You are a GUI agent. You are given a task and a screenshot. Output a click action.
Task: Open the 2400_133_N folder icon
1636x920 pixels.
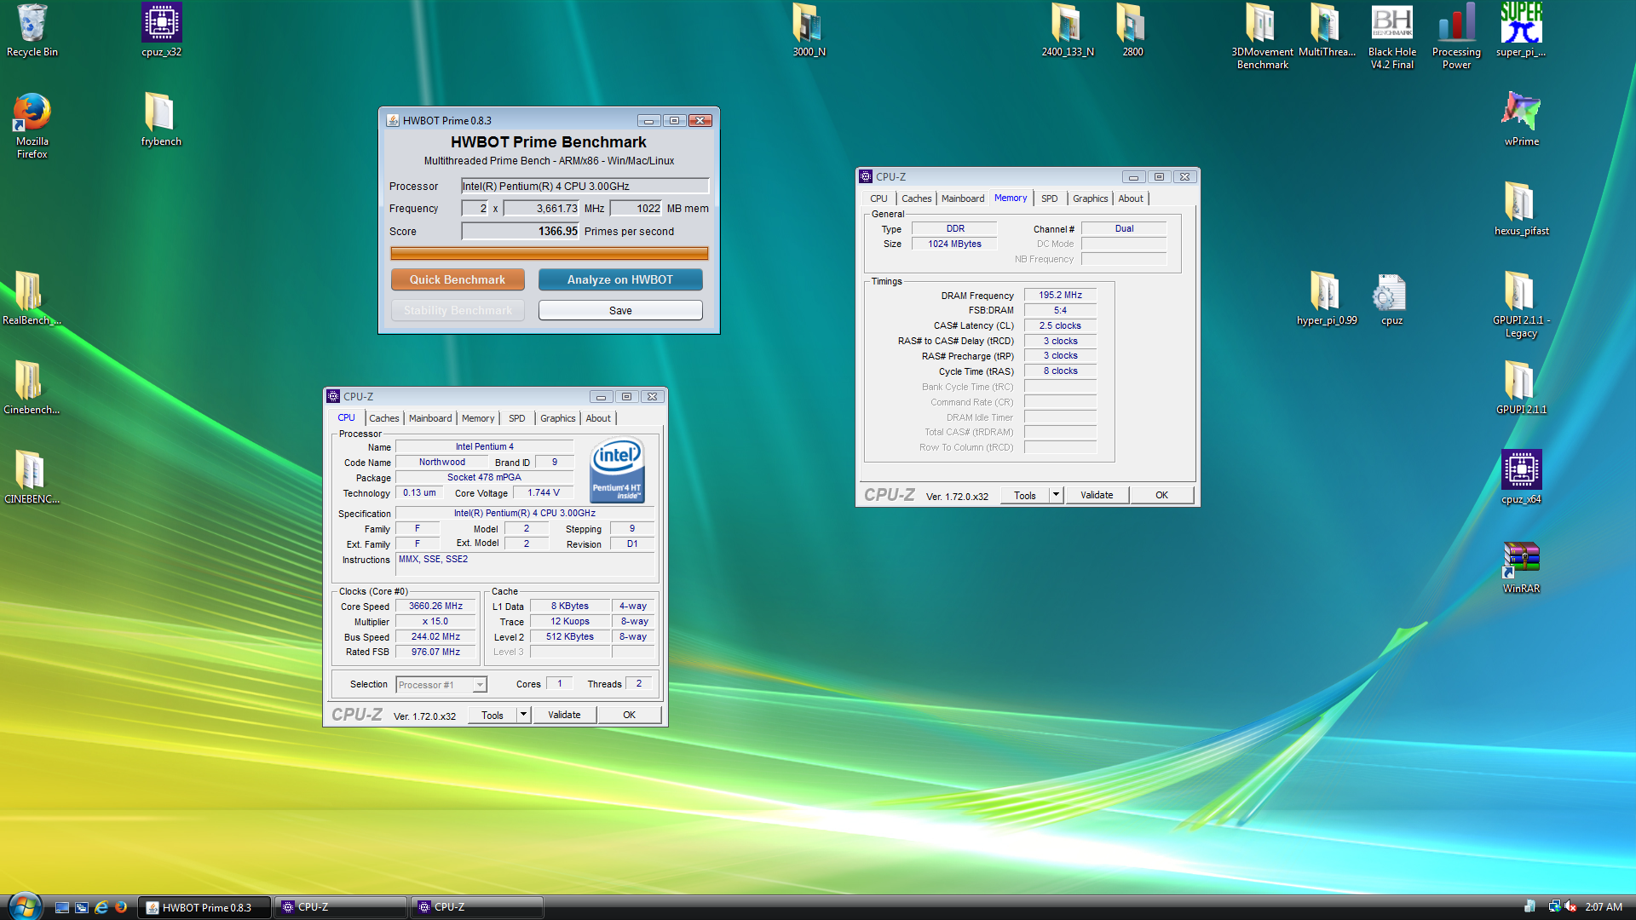coord(1067,31)
